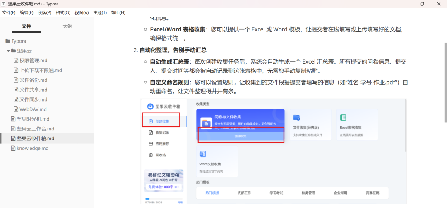
Task: Click the 回收站 trash icon in the screenshot
Action: 151,155
